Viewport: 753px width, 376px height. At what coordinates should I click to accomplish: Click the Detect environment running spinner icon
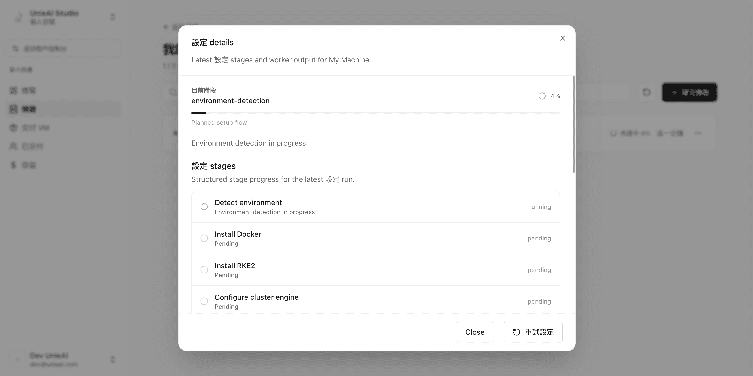(204, 207)
